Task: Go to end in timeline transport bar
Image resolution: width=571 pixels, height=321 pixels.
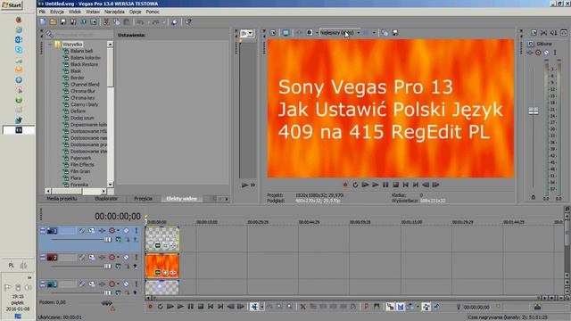Action: pos(220,307)
